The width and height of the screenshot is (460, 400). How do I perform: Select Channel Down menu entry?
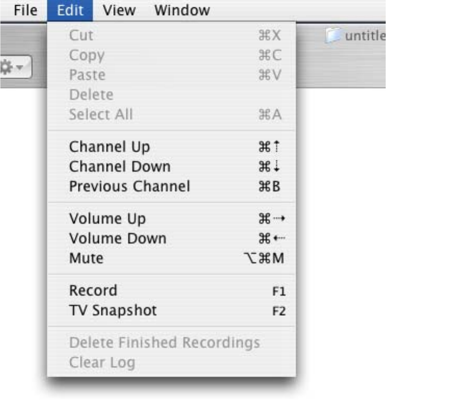[120, 167]
